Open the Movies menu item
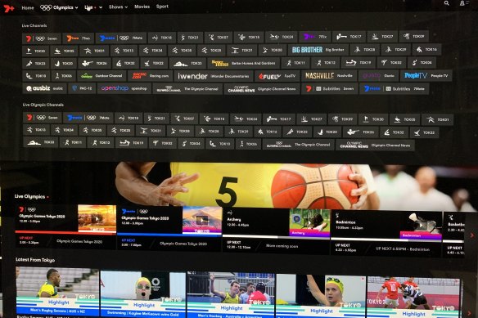The image size is (478, 318). coord(142,7)
